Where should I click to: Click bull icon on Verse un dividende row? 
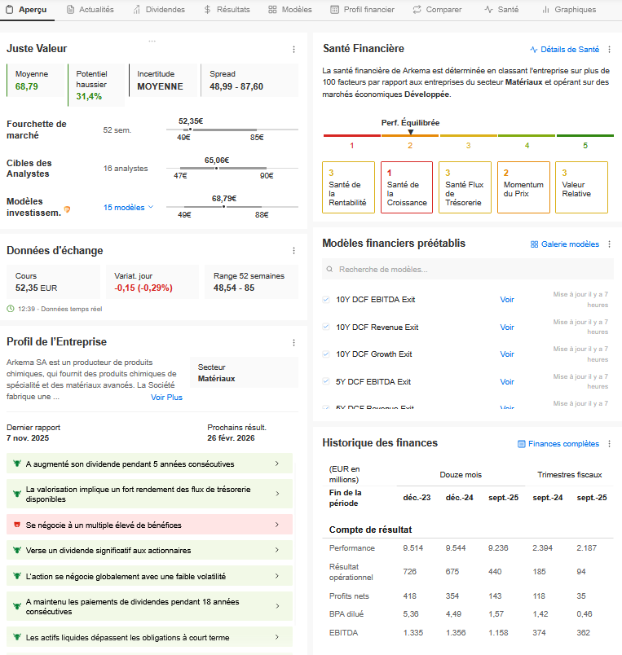pyautogui.click(x=17, y=550)
